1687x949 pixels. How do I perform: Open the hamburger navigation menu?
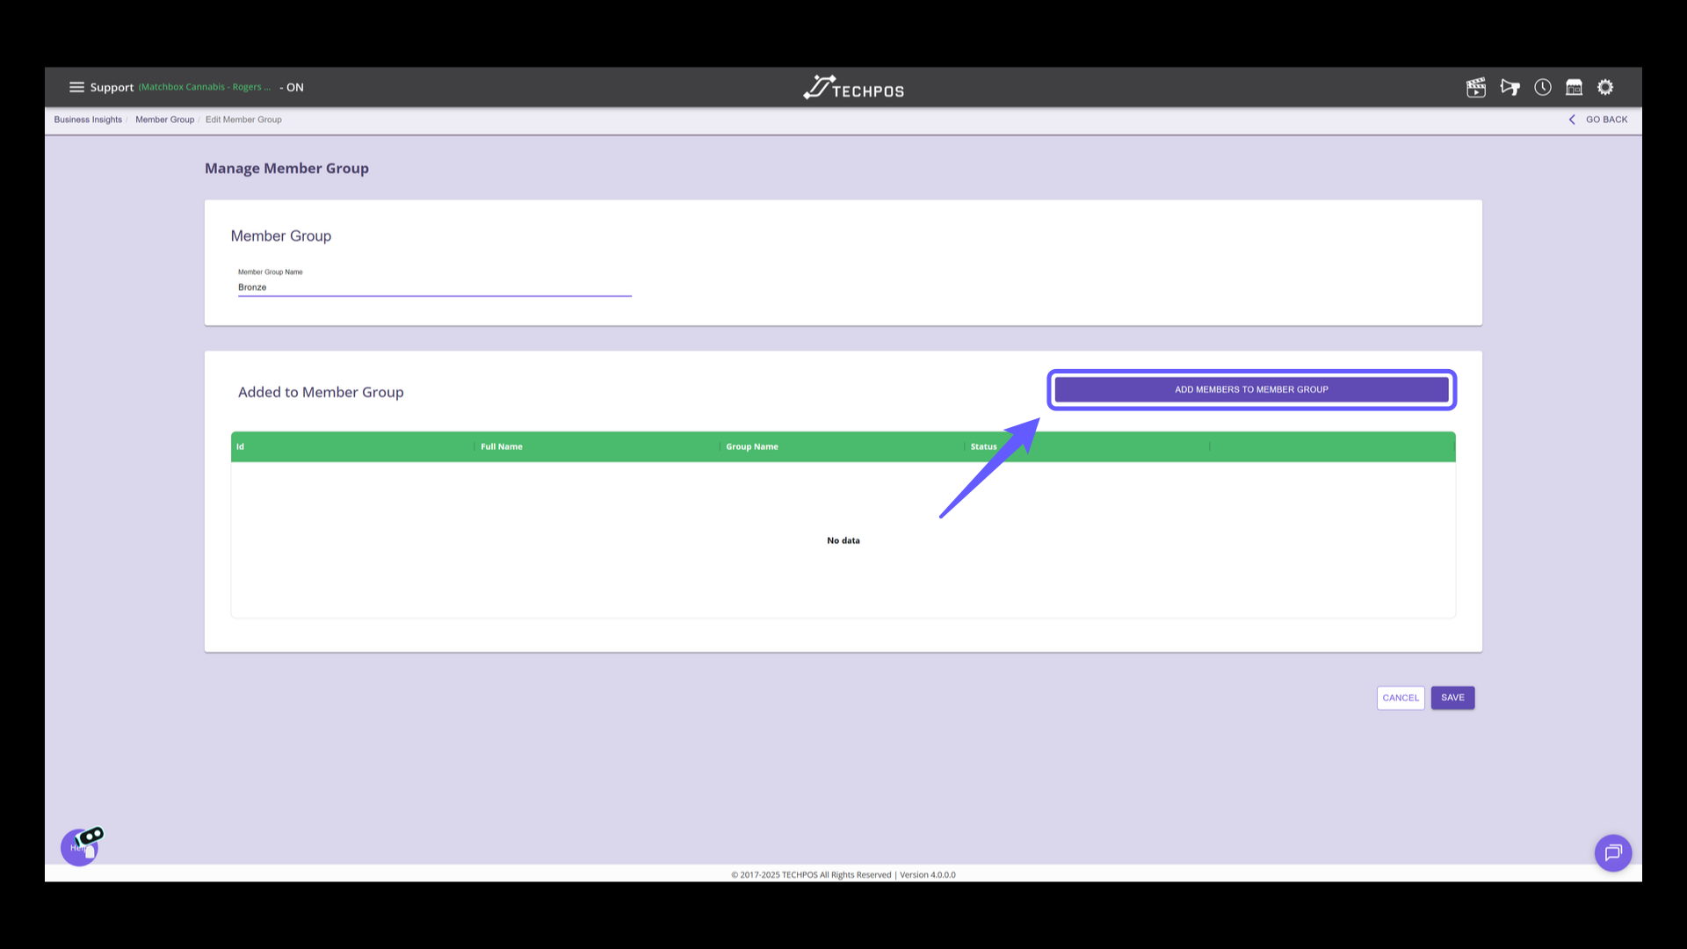(x=76, y=87)
